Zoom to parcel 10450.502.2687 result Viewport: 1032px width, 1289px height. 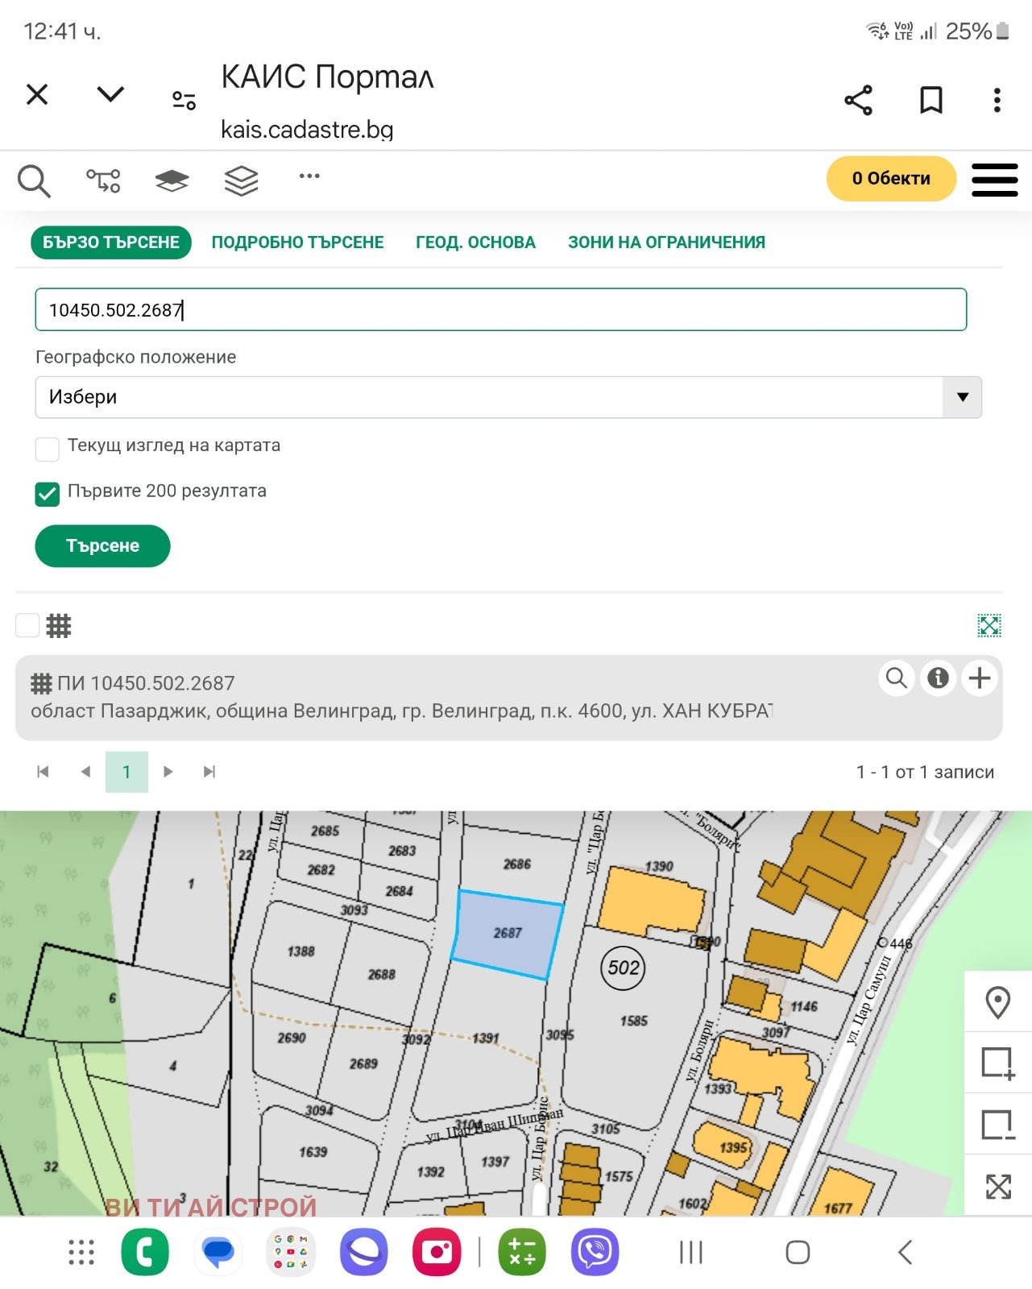(896, 678)
